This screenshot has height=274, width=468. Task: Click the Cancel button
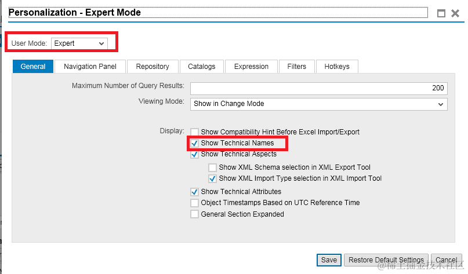point(446,260)
